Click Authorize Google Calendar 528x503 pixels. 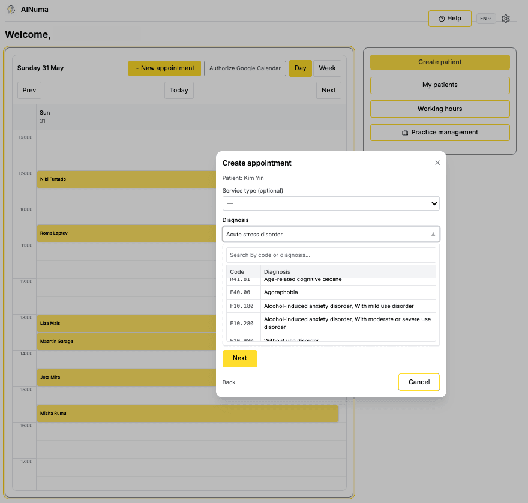click(245, 68)
